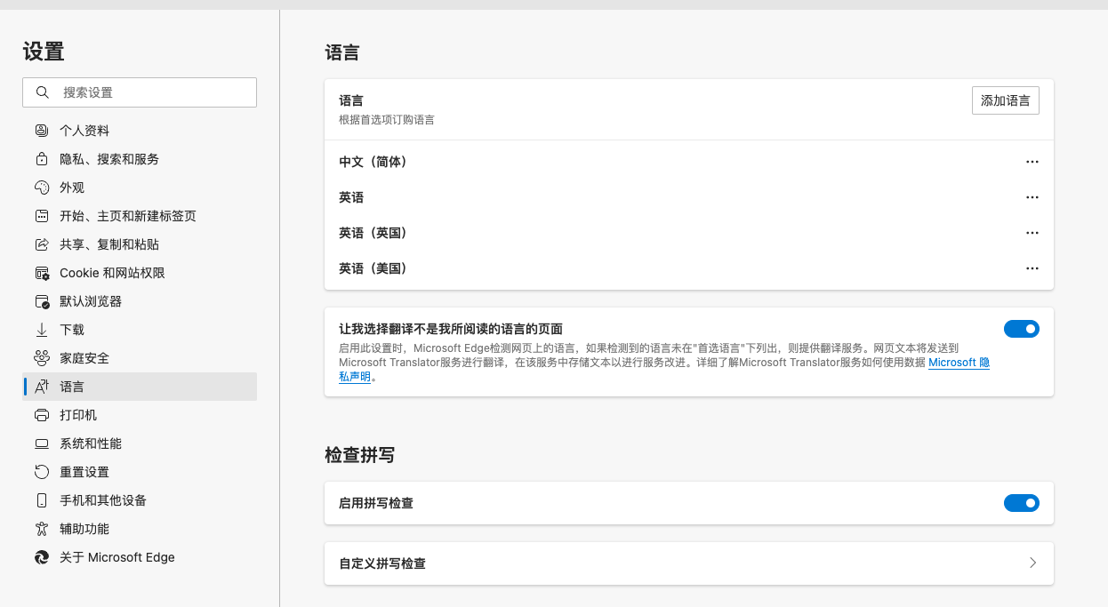The width and height of the screenshot is (1108, 607).
Task: Click the 系统和性能 sidebar icon
Action: [41, 443]
